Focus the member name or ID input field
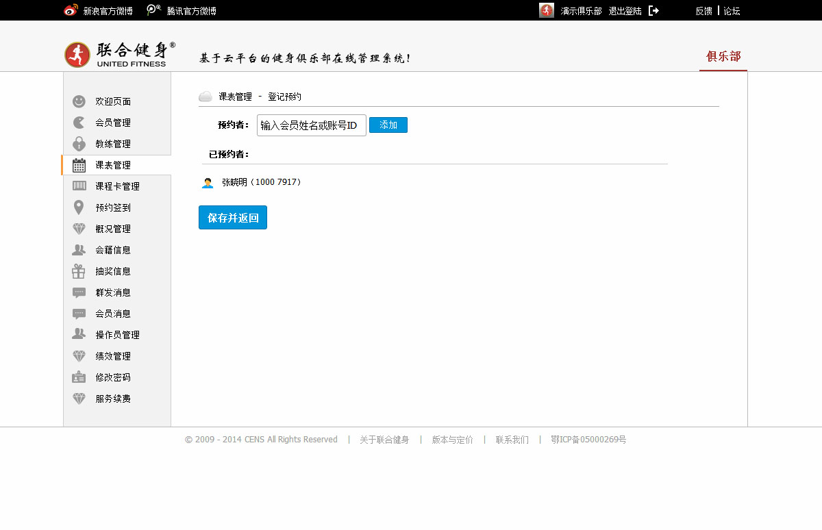Image resolution: width=822 pixels, height=530 pixels. click(x=312, y=125)
